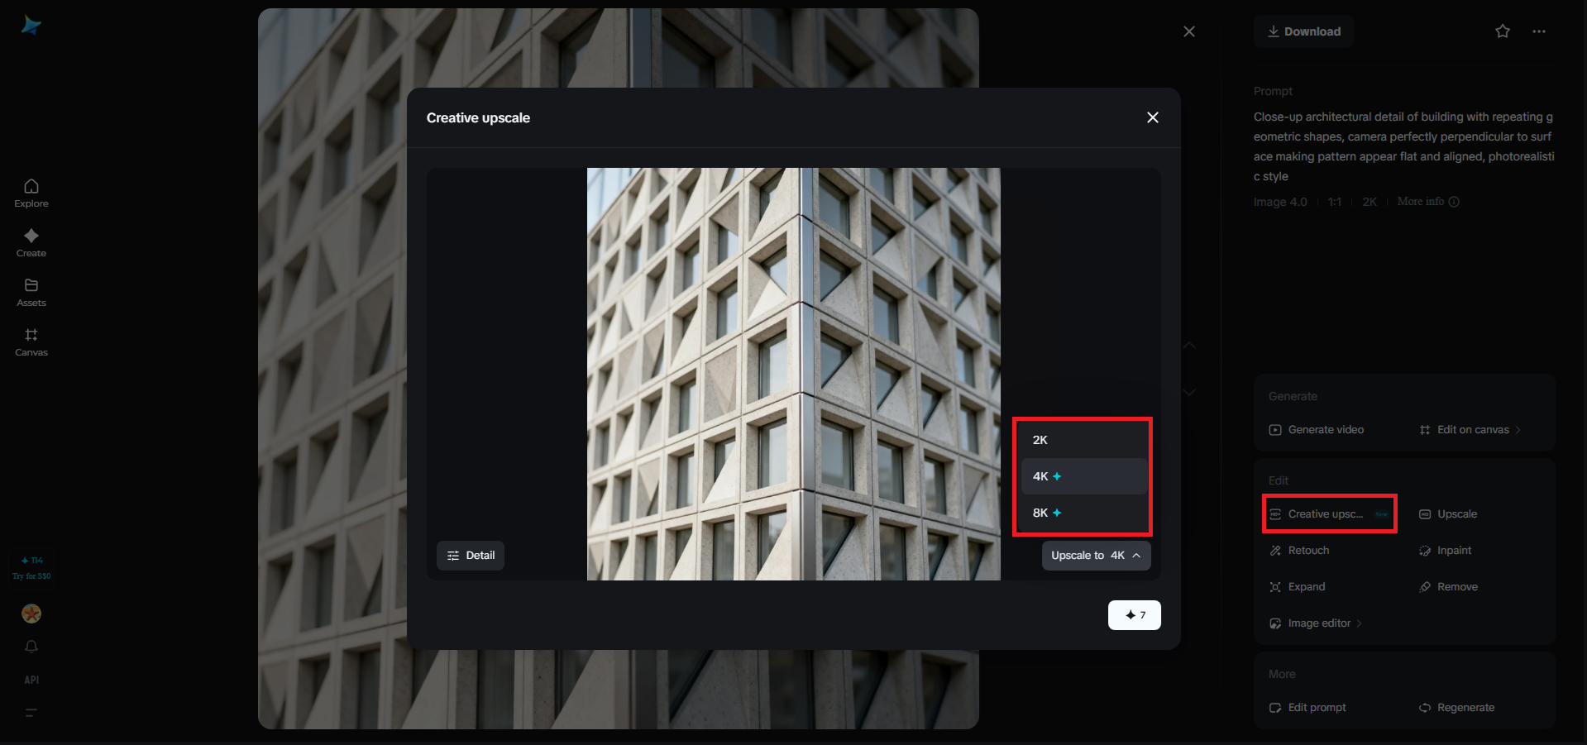Open the Try for S$0 offer
The height and width of the screenshot is (745, 1587).
(31, 567)
